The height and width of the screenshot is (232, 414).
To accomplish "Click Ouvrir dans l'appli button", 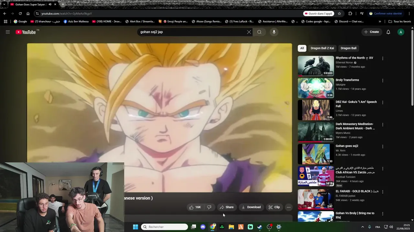I will pyautogui.click(x=319, y=14).
